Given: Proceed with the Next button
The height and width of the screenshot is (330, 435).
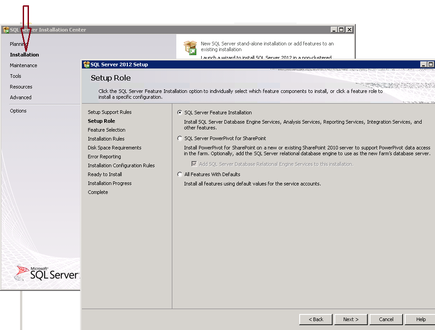Looking at the screenshot, I should (351, 319).
